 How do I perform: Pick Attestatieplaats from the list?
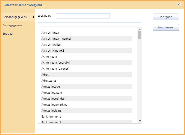point(86,111)
